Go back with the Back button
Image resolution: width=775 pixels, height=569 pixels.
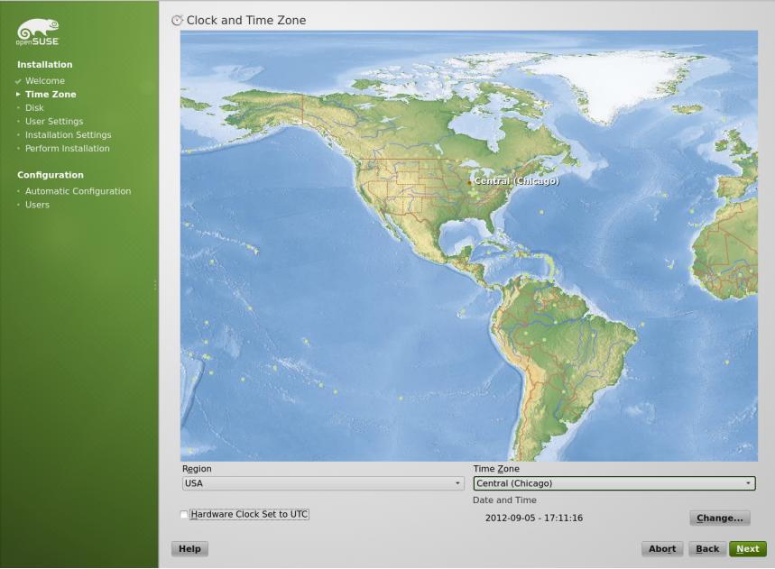pos(707,549)
